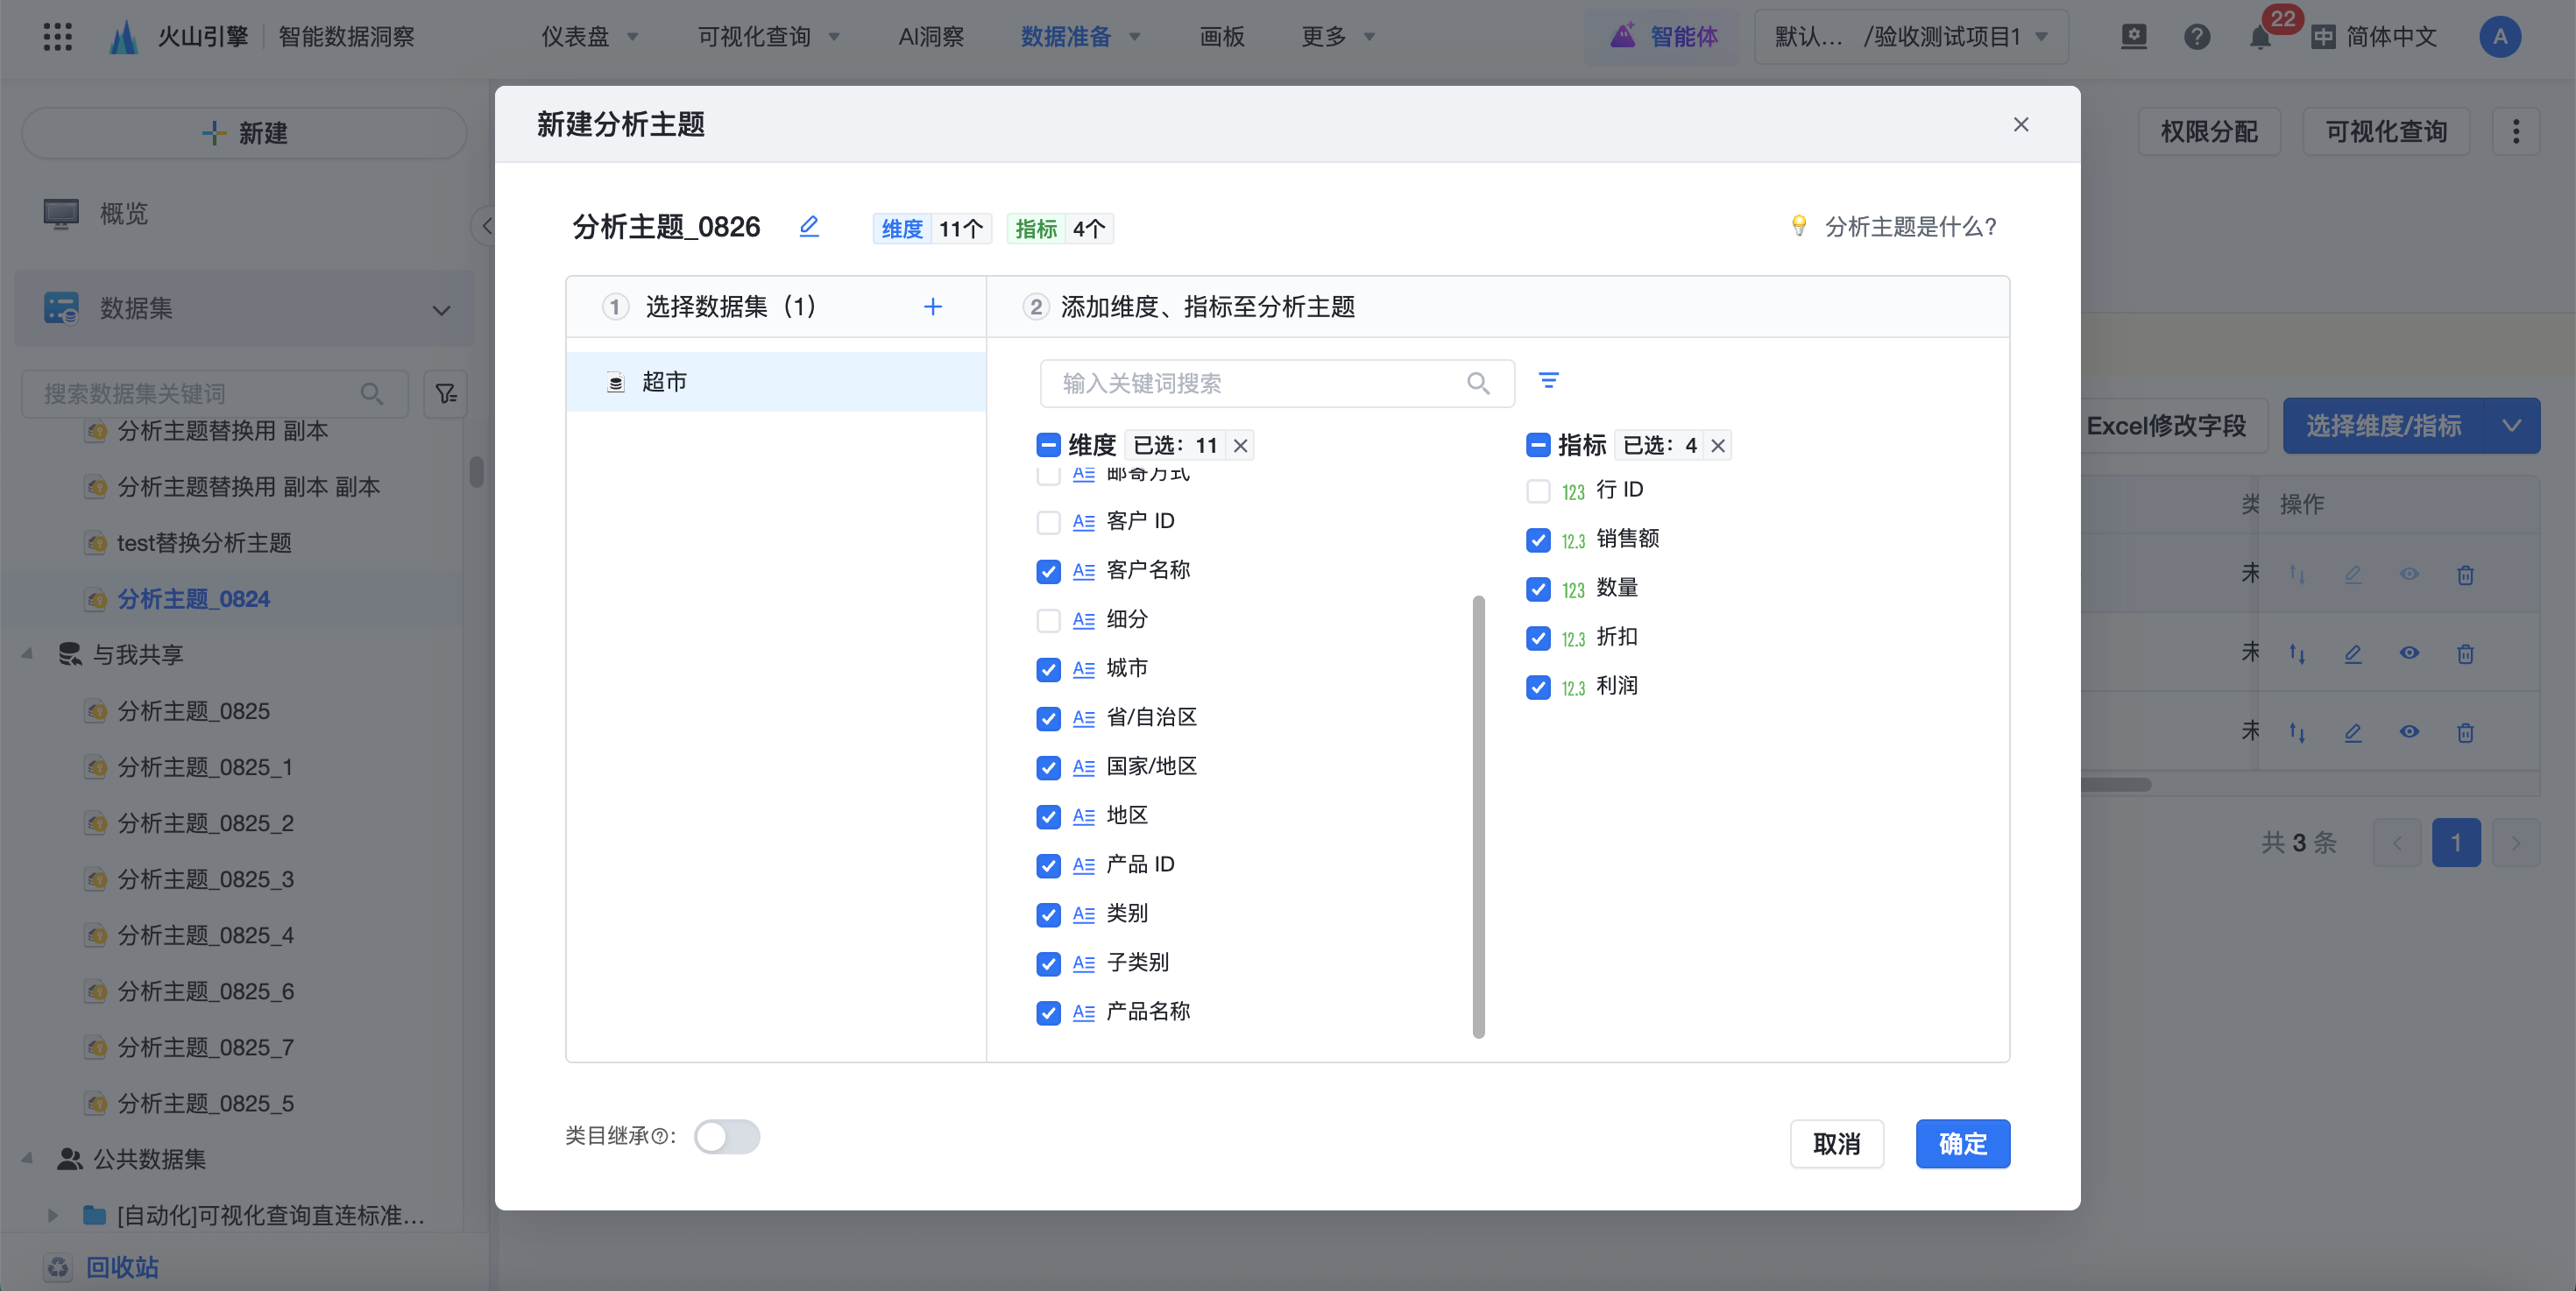Open the AI洞察 menu item
This screenshot has height=1291, width=2576.
pos(930,37)
